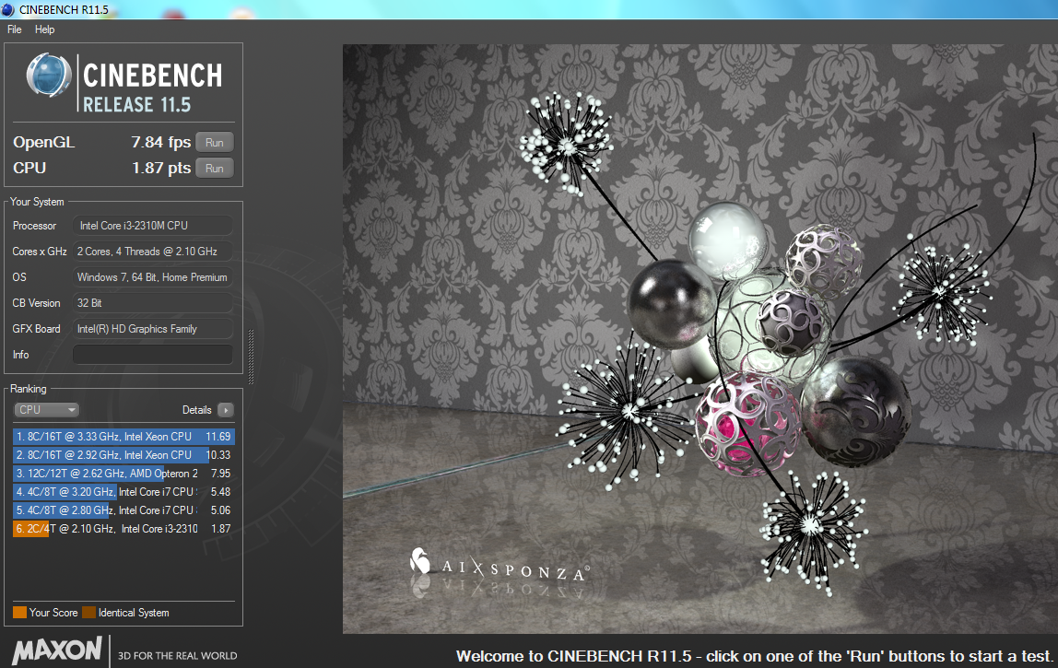The height and width of the screenshot is (668, 1058).
Task: Click the GFX Board field Intel HD Graphics
Action: 152,329
